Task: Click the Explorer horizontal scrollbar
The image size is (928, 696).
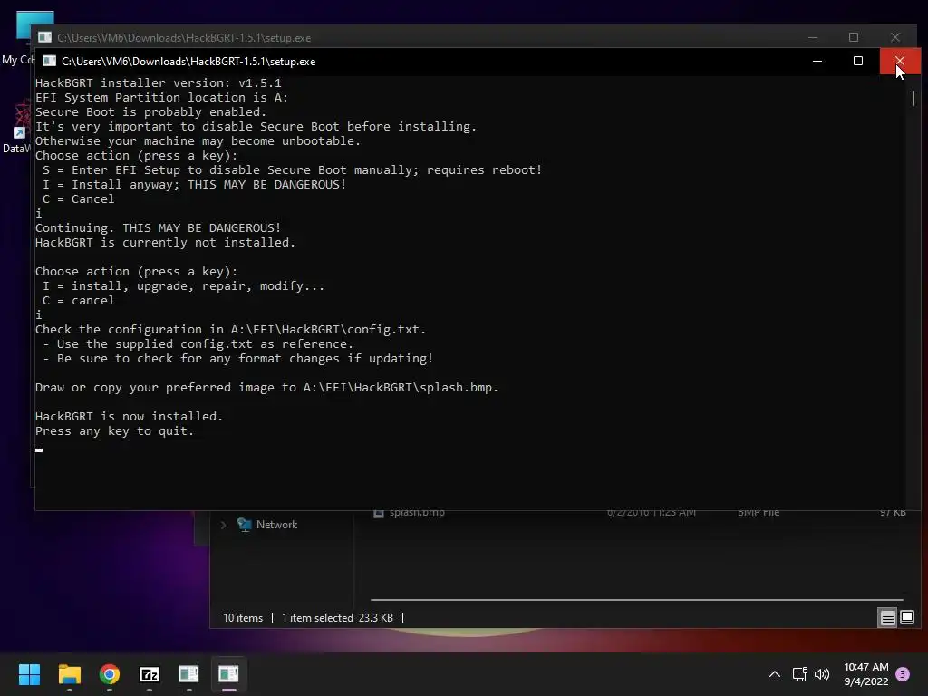Action: pos(637,600)
